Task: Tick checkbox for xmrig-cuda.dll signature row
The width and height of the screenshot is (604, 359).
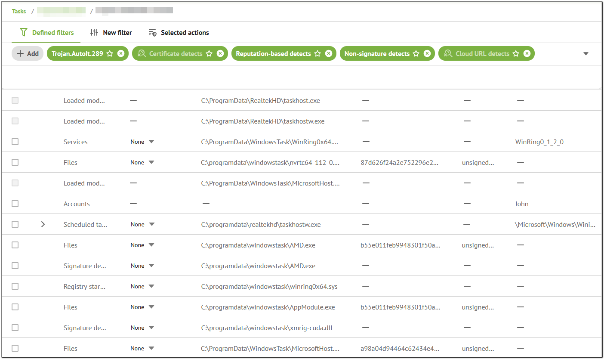Action: point(15,328)
